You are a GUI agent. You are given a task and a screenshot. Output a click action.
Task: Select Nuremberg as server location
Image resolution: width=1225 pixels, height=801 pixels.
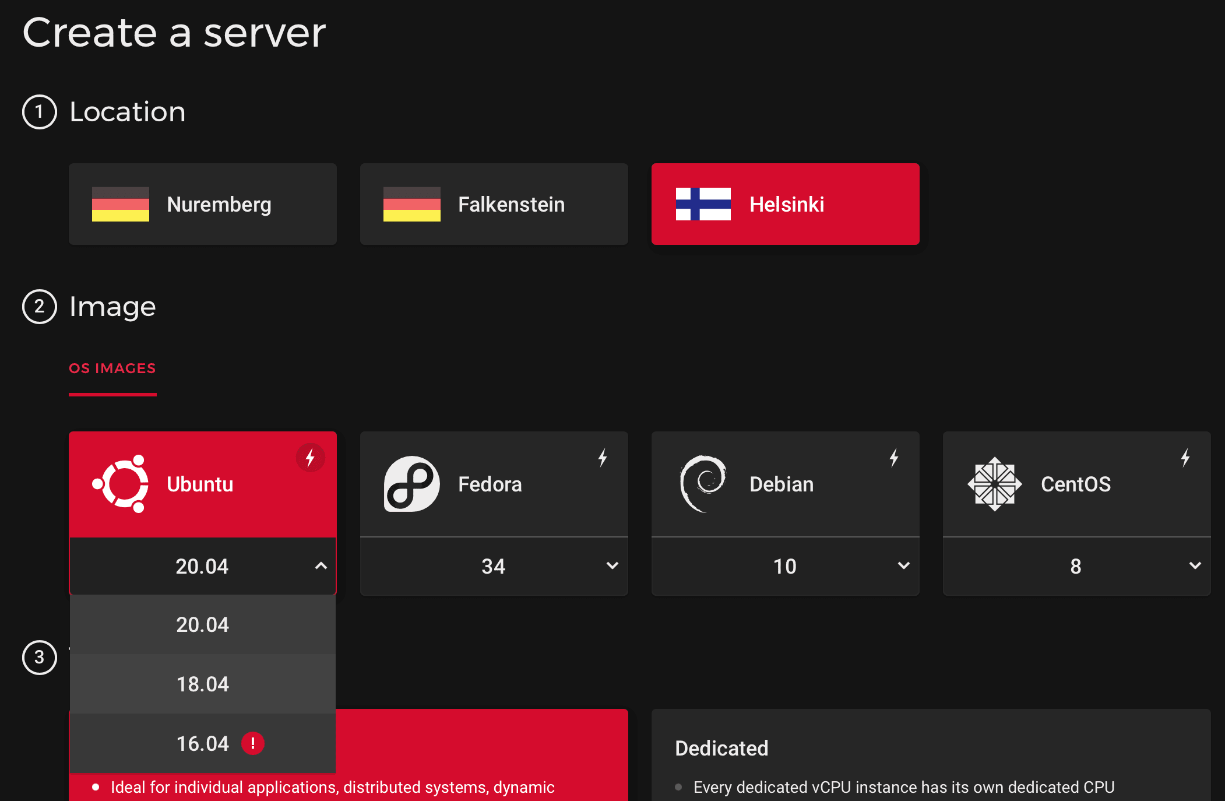coord(202,204)
